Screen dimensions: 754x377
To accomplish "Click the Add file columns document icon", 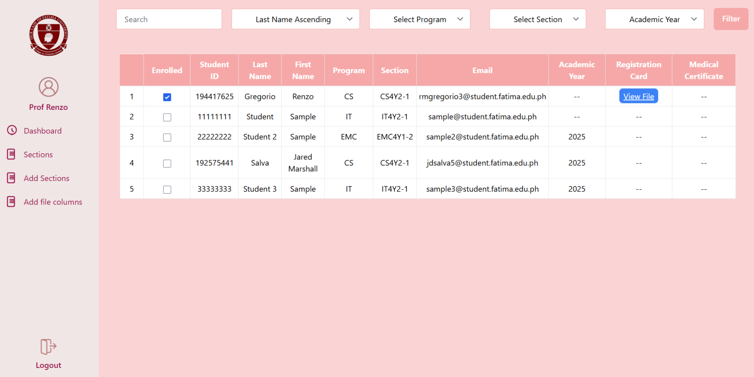I will [11, 202].
